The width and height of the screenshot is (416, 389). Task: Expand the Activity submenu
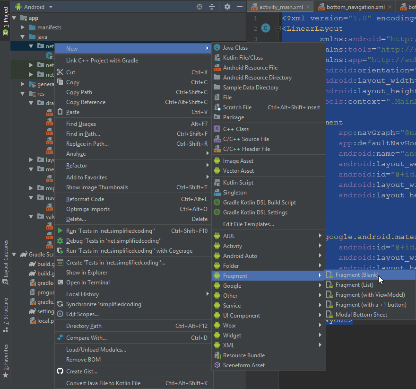[x=269, y=246]
